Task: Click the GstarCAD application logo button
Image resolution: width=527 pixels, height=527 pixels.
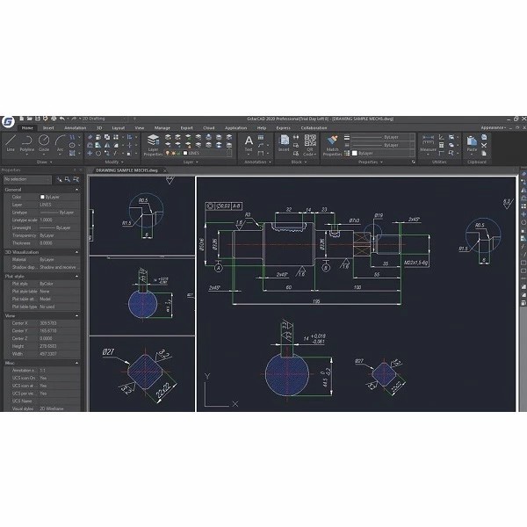Action: coord(8,122)
